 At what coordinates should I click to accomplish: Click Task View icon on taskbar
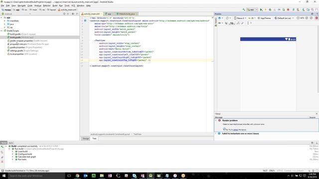pos(69,176)
